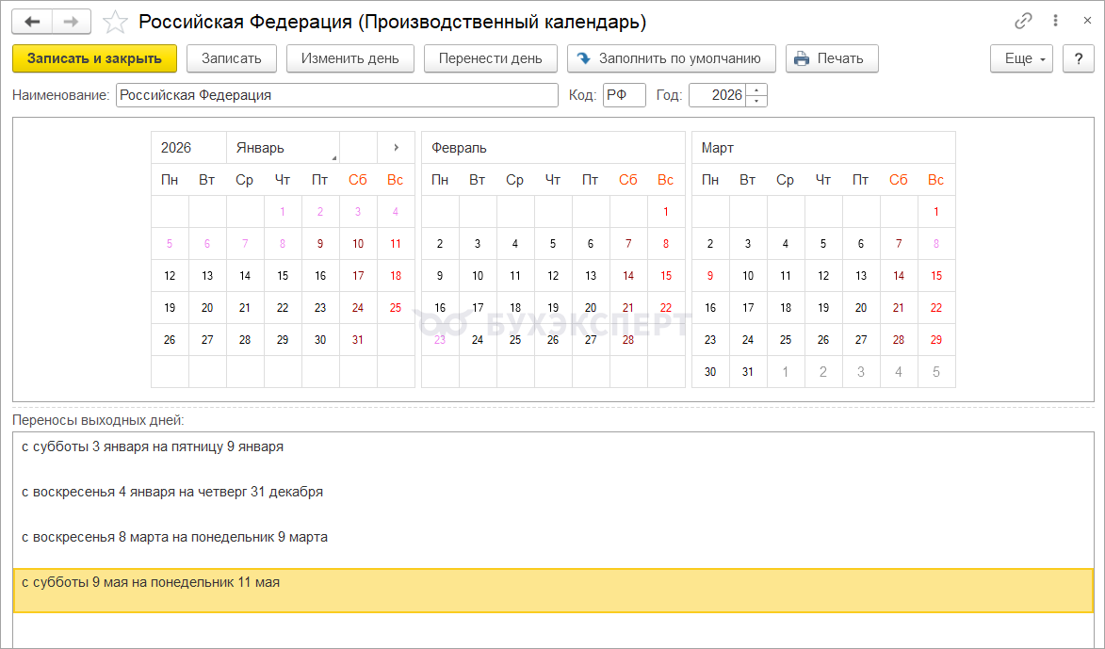Select 23 February in the calendar

pyautogui.click(x=440, y=340)
